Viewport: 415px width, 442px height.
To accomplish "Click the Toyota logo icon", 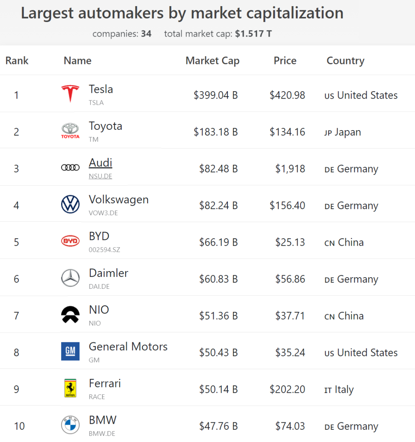I will [x=70, y=131].
